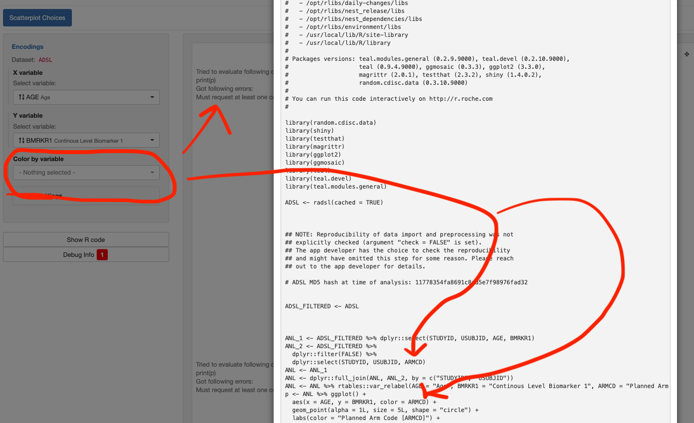The height and width of the screenshot is (423, 694).
Task: Click the print(p) error message text
Action: 205,80
